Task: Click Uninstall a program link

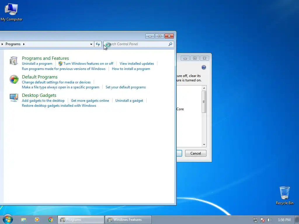Action: tap(37, 64)
